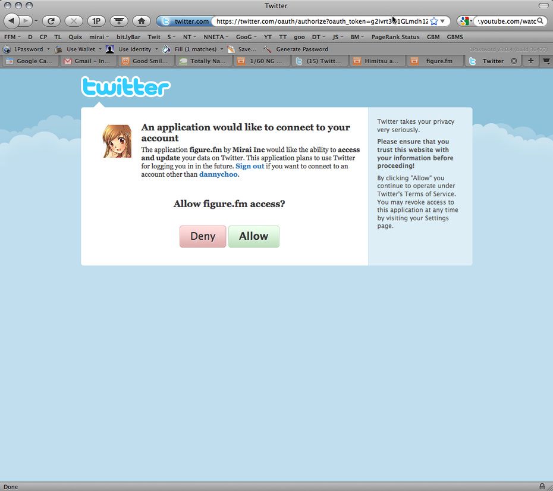Screen dimensions: 553x491
Task: Open the Fill (1 matches) dropdown arrow
Action: [222, 49]
